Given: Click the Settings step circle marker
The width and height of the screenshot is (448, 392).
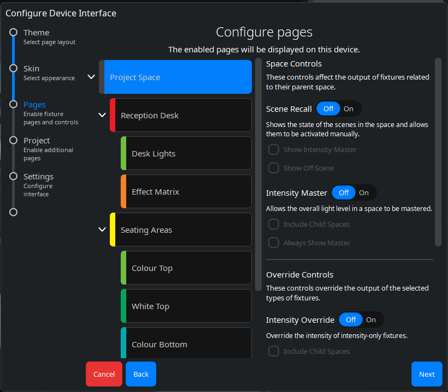Looking at the screenshot, I should pyautogui.click(x=14, y=177).
